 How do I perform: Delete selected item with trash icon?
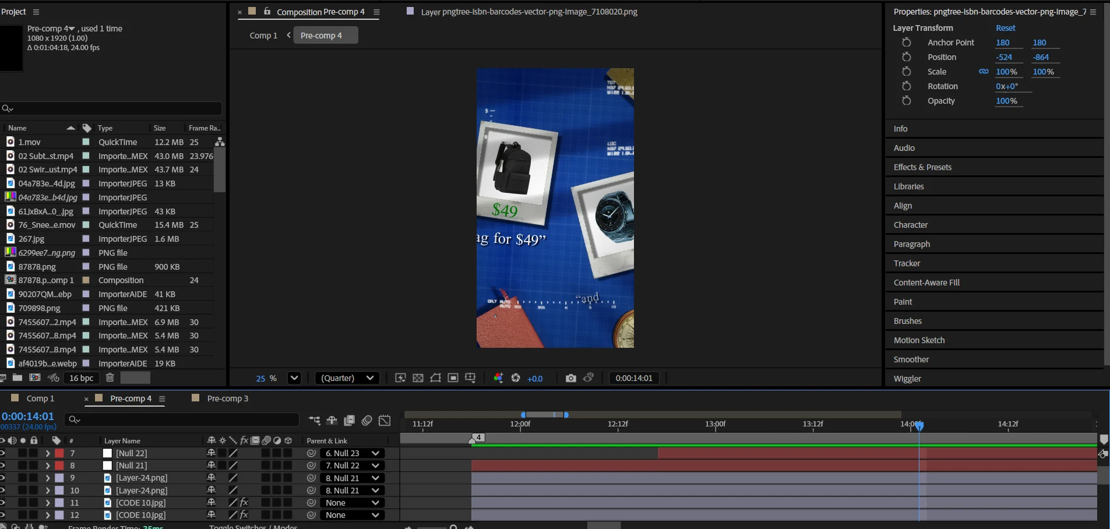(x=110, y=378)
